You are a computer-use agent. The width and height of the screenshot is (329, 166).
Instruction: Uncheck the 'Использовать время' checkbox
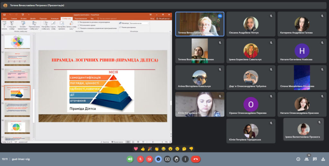79,25
